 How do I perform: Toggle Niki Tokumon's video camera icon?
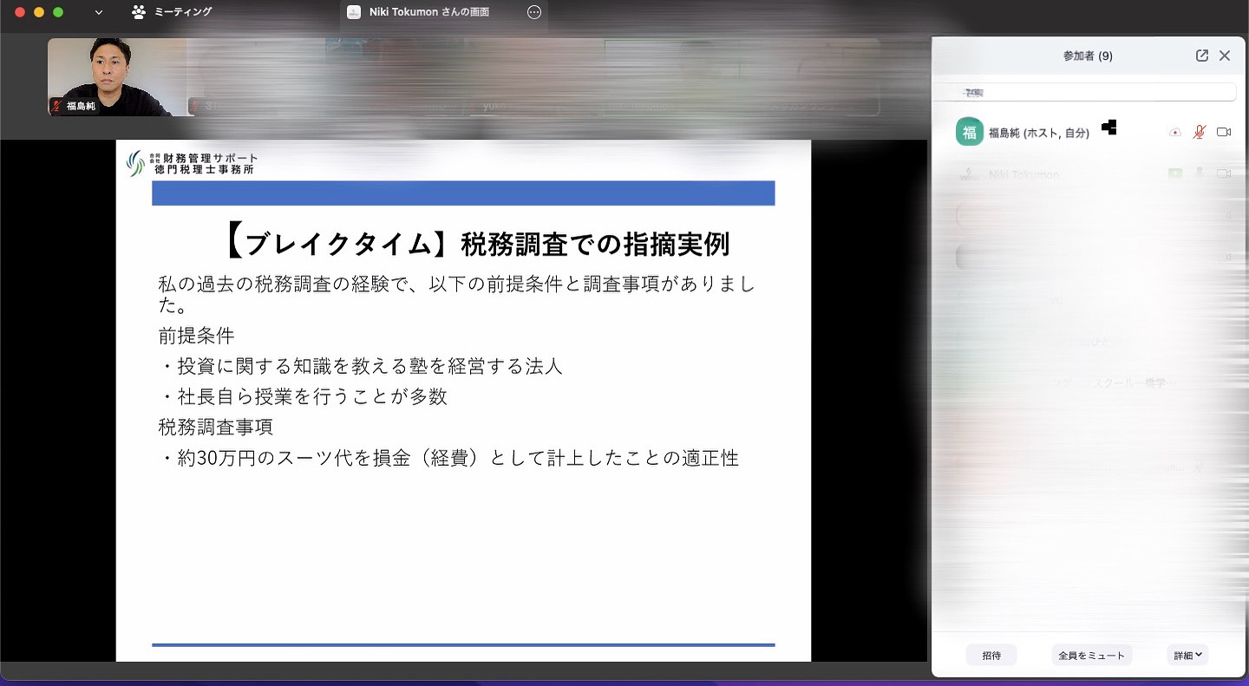[1224, 174]
